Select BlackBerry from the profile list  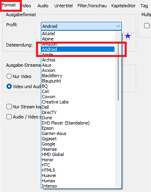point(78,76)
